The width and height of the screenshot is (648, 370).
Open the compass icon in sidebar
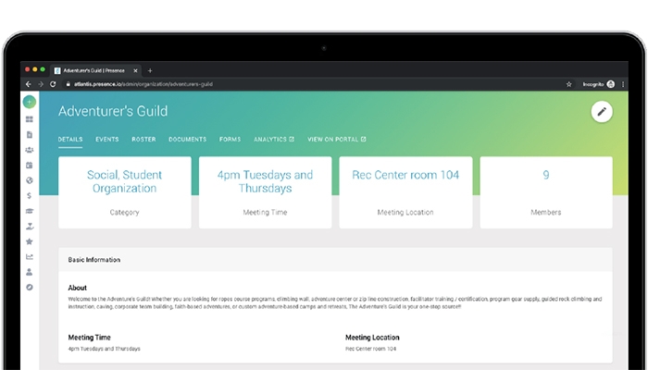tap(30, 288)
